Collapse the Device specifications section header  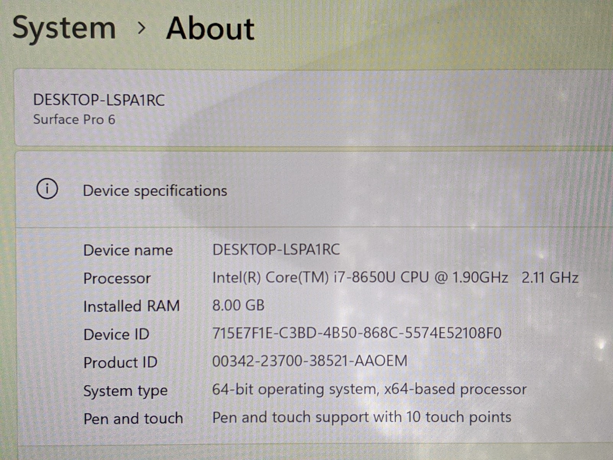(314, 189)
